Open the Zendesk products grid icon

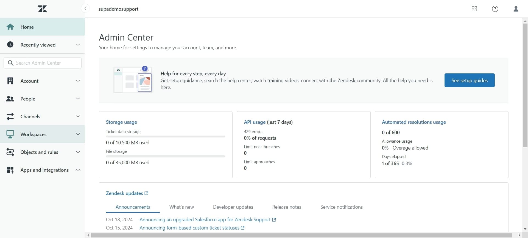474,9
